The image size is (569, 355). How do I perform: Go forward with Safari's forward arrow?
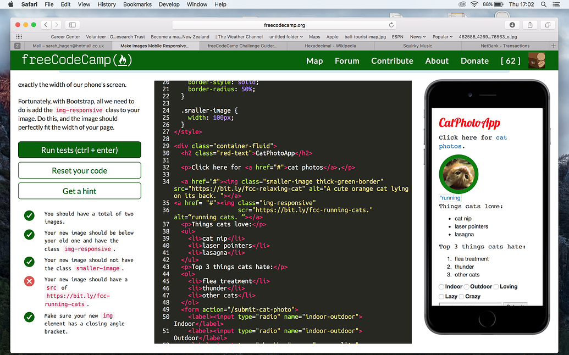coord(56,25)
